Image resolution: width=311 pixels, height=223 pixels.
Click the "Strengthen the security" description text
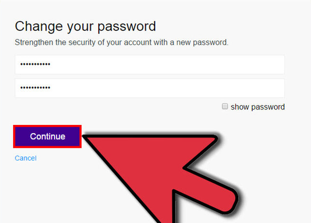click(122, 42)
